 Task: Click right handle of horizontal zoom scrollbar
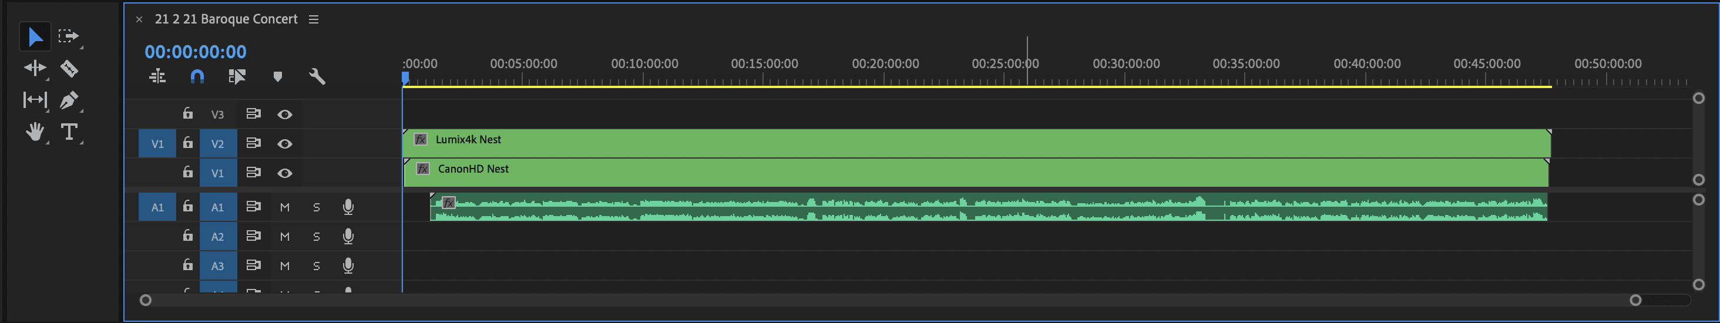point(1635,300)
